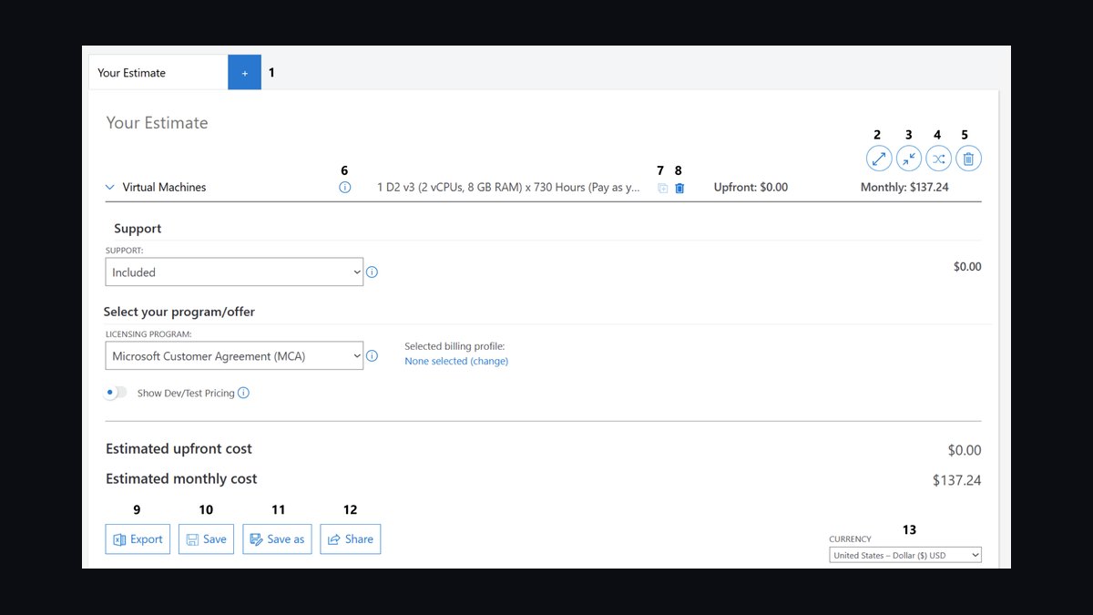Viewport: 1093px width, 615px height.
Task: Open the Support dropdown showing Included
Action: (234, 272)
